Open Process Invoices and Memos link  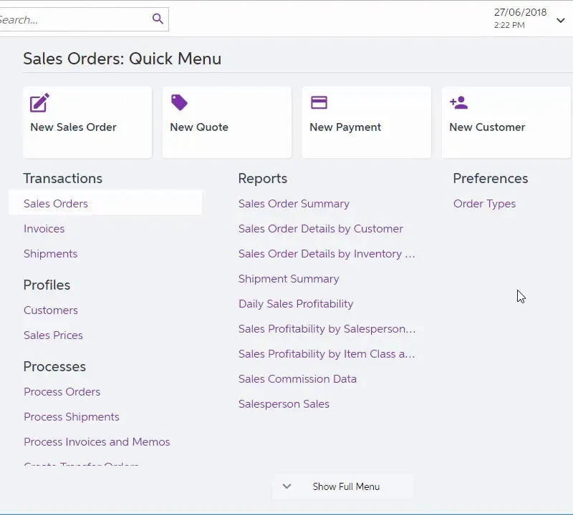click(x=97, y=441)
